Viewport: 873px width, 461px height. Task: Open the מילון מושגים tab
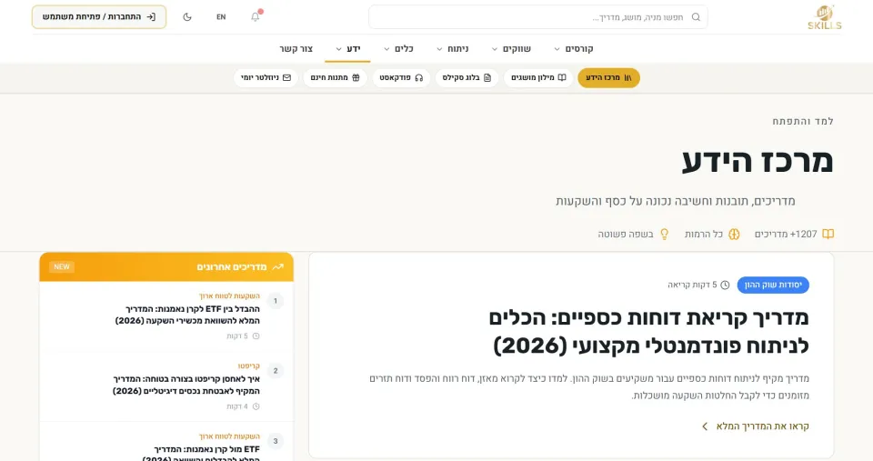pos(538,78)
